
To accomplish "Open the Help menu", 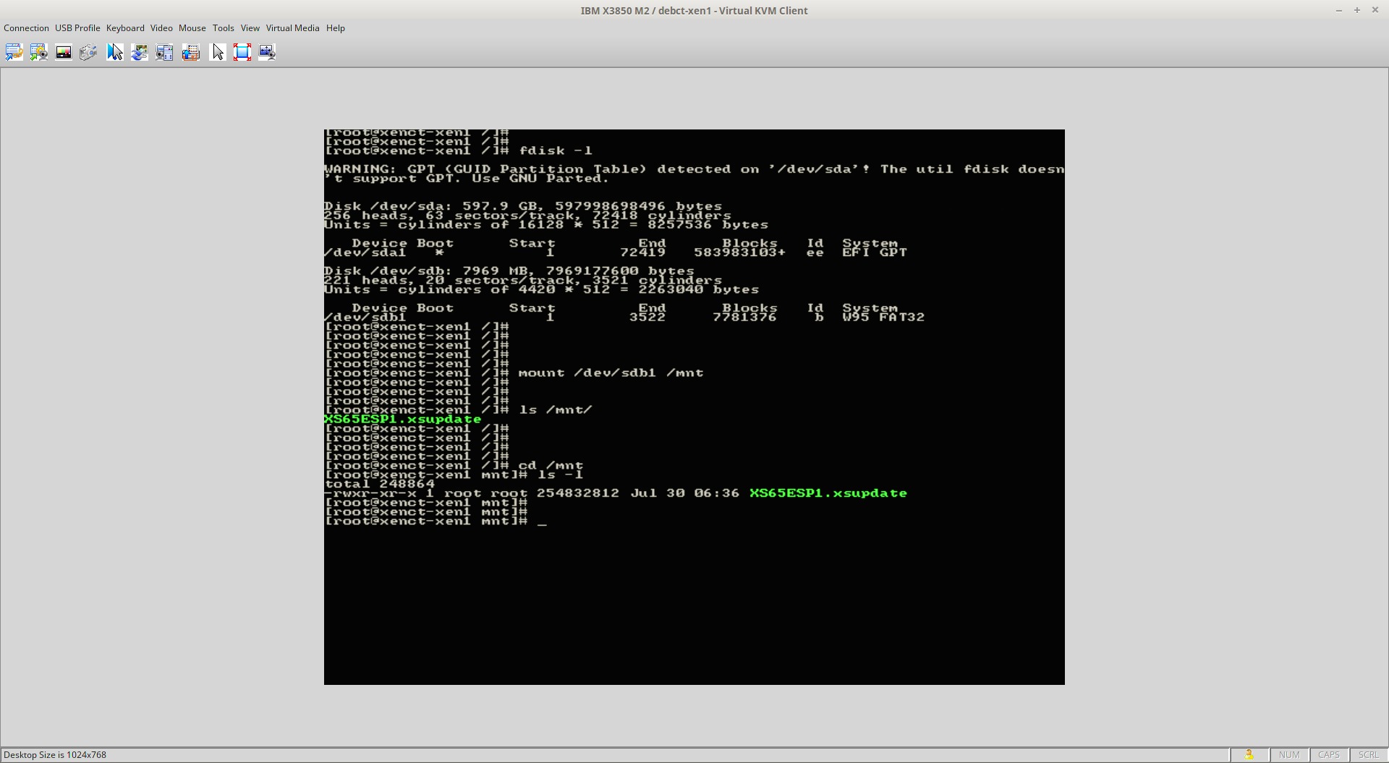I will click(335, 28).
